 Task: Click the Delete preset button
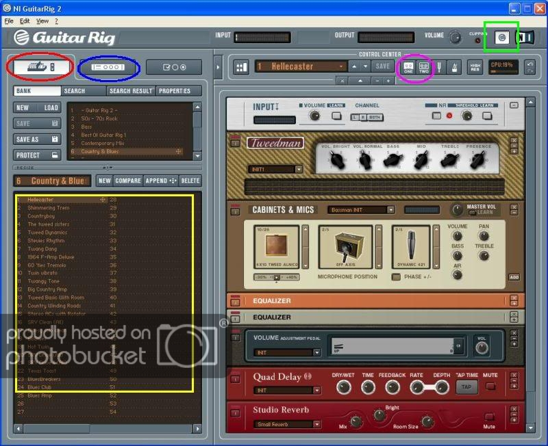point(190,181)
